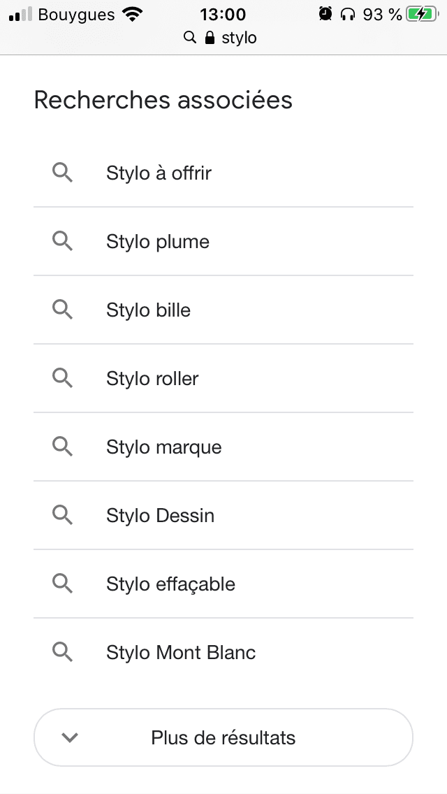Image resolution: width=447 pixels, height=794 pixels.
Task: Click the magnifier icon next to Stylo bille
Action: pos(62,310)
